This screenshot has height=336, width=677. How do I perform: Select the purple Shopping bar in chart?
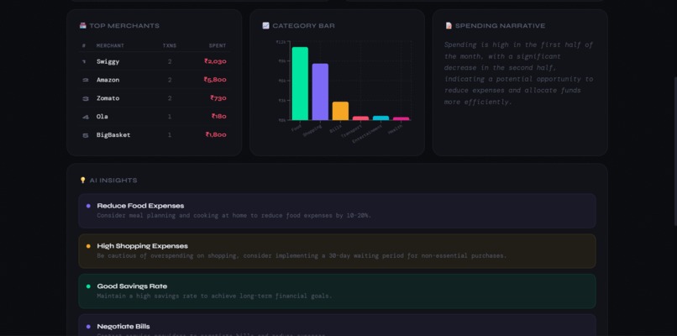click(x=320, y=92)
